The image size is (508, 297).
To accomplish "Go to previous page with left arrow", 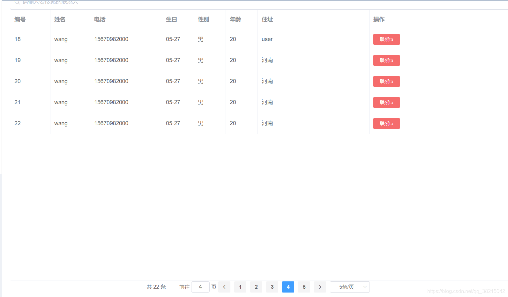I will point(224,287).
